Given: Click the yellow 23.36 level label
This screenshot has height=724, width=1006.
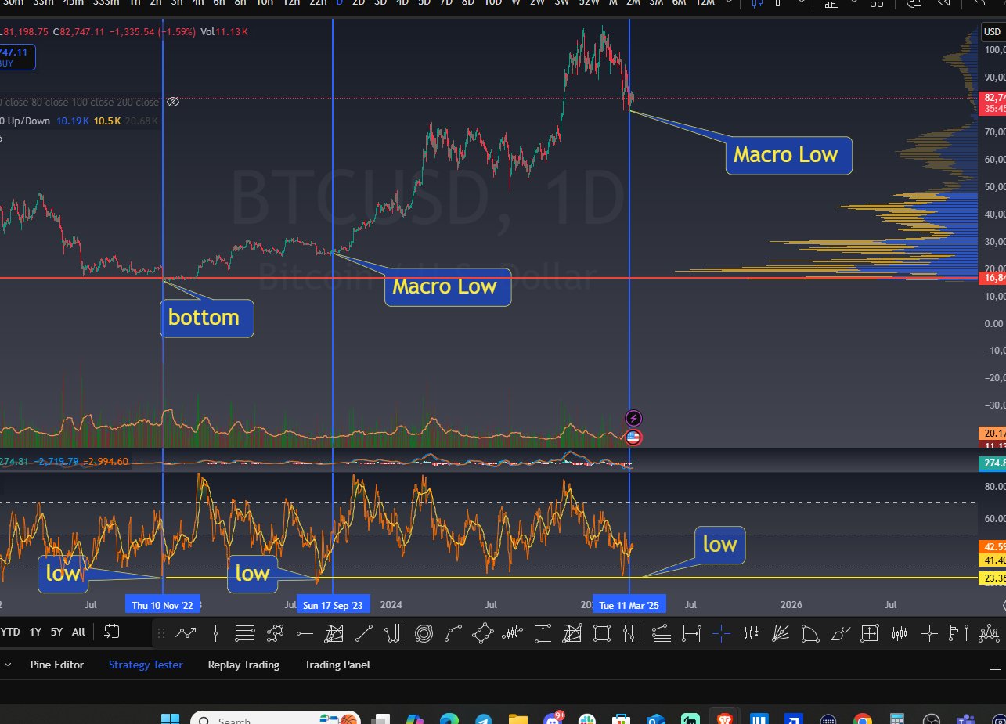Looking at the screenshot, I should coord(992,578).
